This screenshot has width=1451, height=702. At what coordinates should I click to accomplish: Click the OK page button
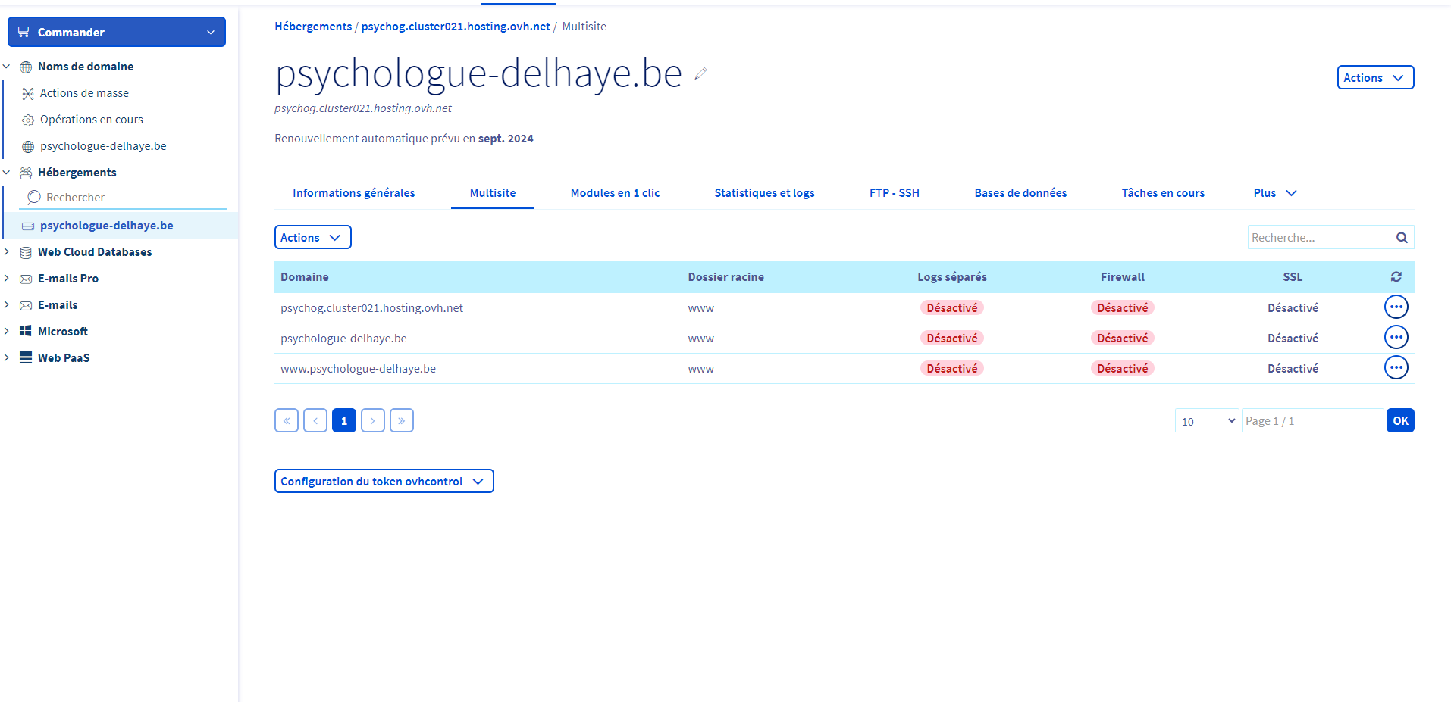click(1399, 421)
